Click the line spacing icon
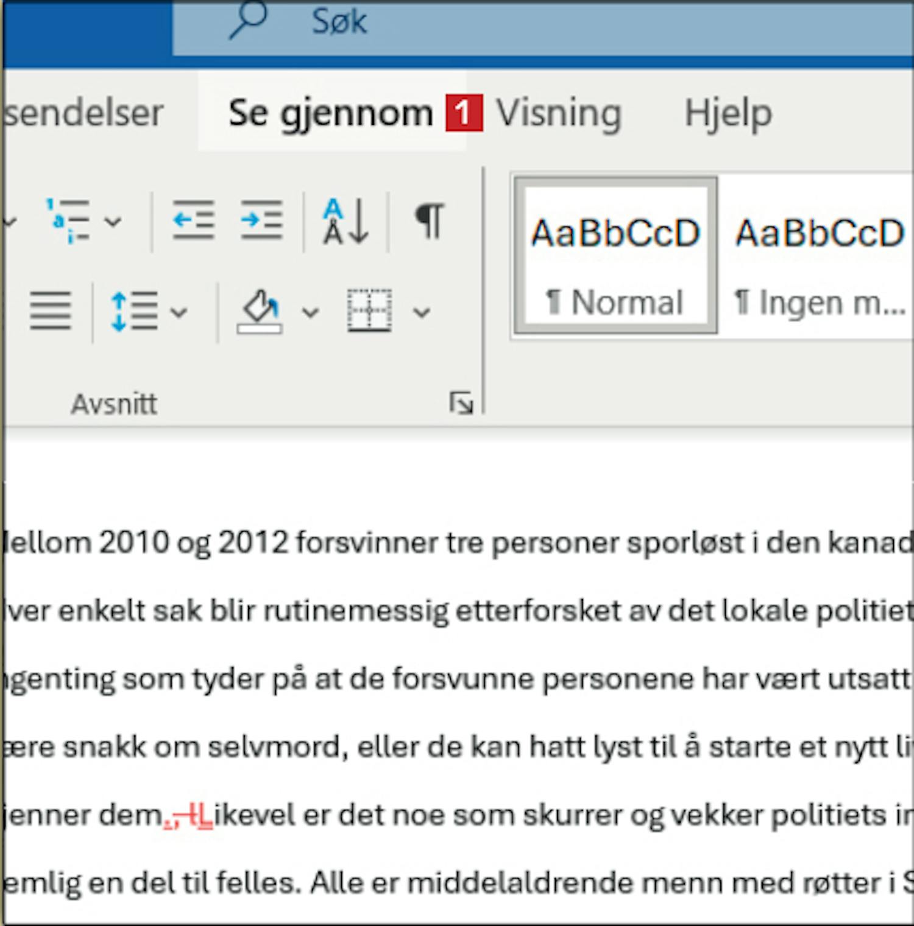This screenshot has height=926, width=914. click(135, 311)
